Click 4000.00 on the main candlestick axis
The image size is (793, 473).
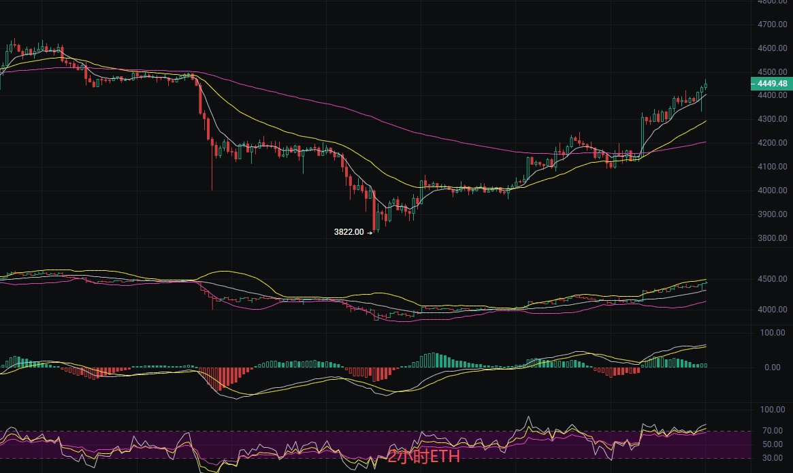click(x=773, y=190)
